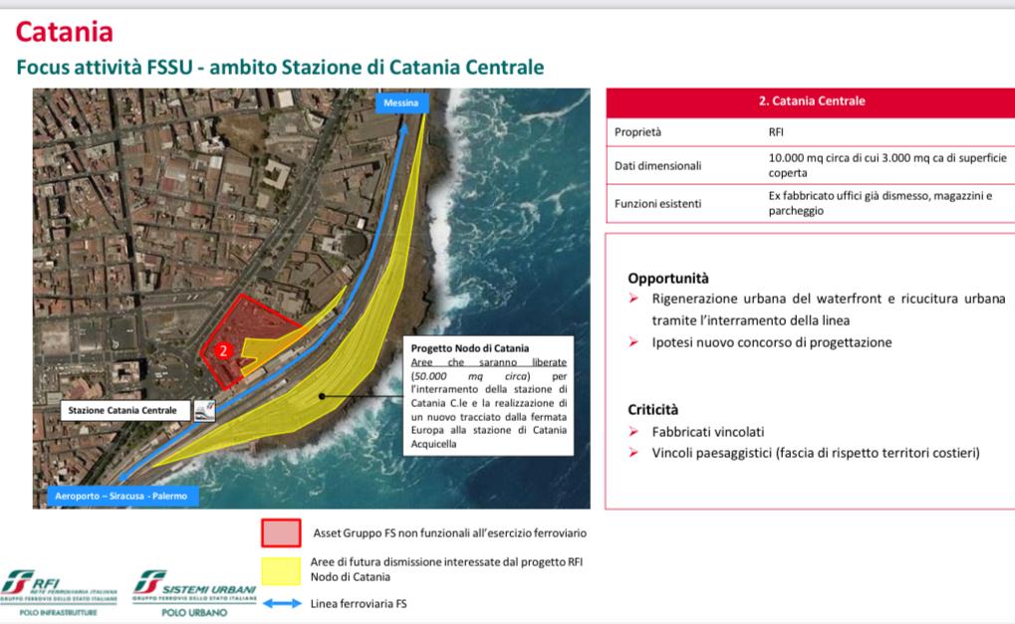Viewport: 1015px width, 624px height.
Task: Click the "Criticità" heading
Action: point(653,410)
